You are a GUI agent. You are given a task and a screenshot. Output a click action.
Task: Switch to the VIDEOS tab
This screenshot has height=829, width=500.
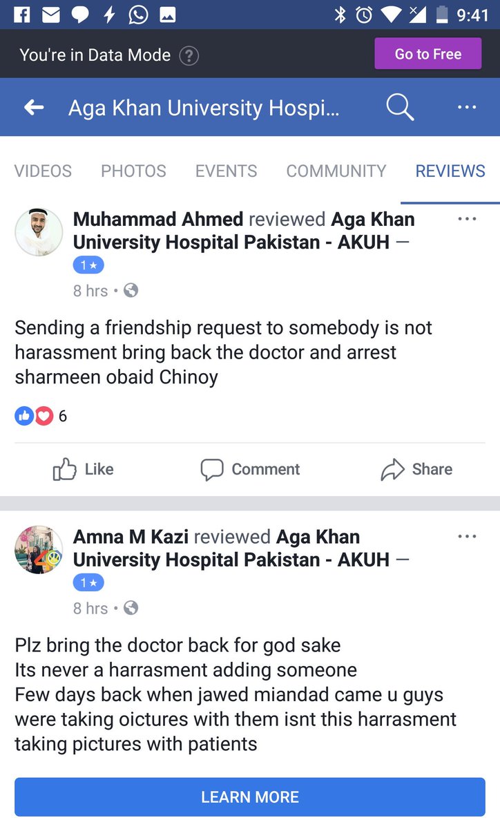[43, 171]
